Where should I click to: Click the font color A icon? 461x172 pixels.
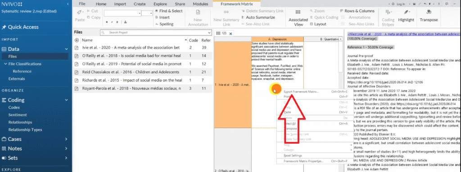pyautogui.click(x=125, y=22)
